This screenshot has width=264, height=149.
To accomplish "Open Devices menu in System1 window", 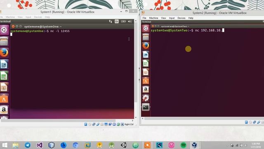I will click(38, 17).
